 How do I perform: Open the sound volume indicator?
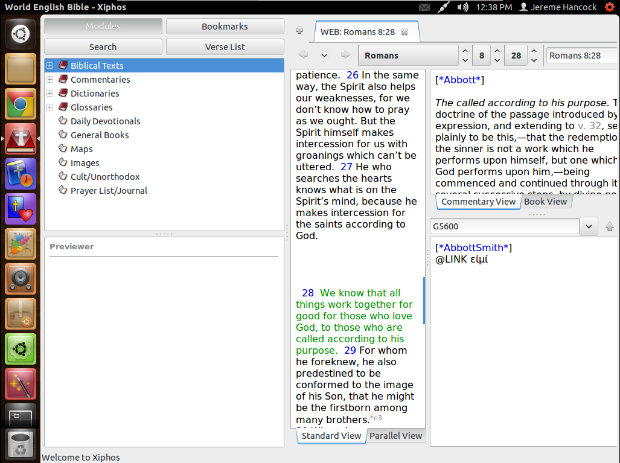pos(462,7)
